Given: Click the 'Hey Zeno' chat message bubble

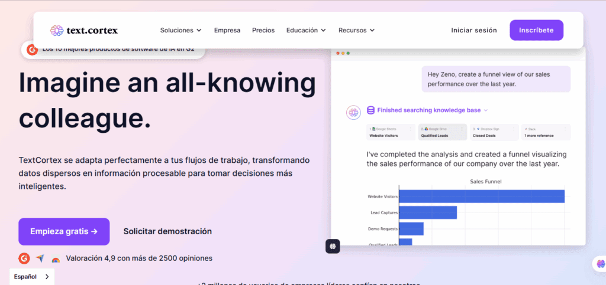Looking at the screenshot, I should [496, 79].
